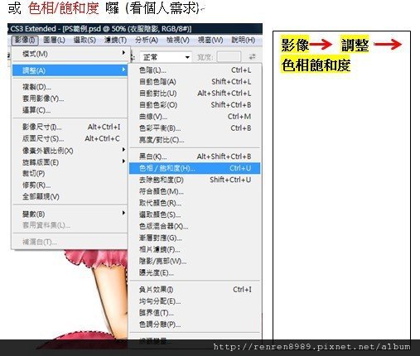Open 陰影/亮部(W)... shadow highlight
This screenshot has height=356, width=420.
click(195, 261)
